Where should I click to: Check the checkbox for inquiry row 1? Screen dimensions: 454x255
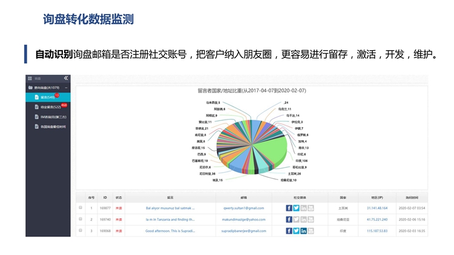click(x=81, y=208)
